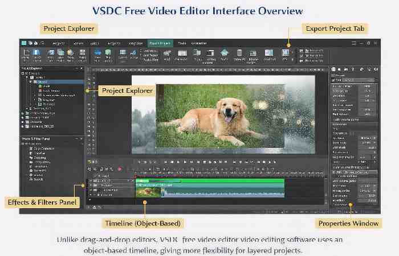Pin the Effects & Filter Panel
The image size is (399, 256).
pos(77,139)
